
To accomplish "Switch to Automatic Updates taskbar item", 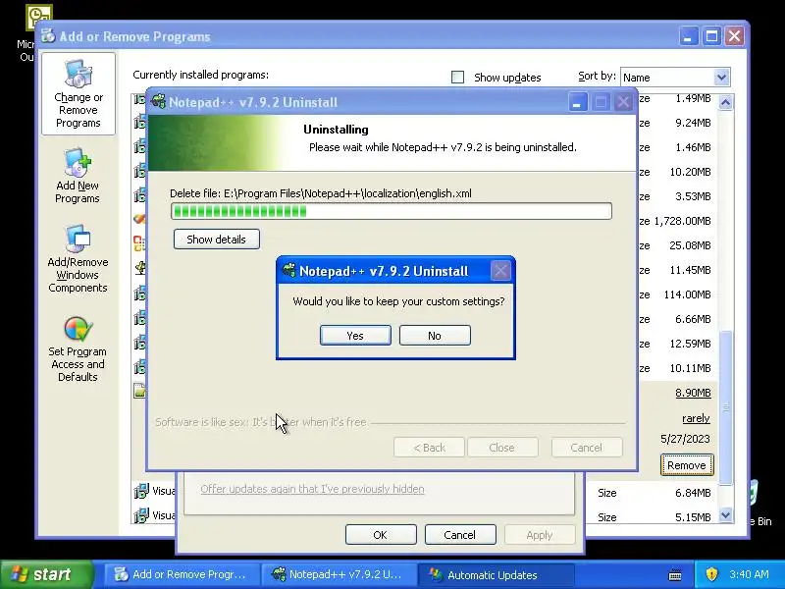I will (496, 574).
